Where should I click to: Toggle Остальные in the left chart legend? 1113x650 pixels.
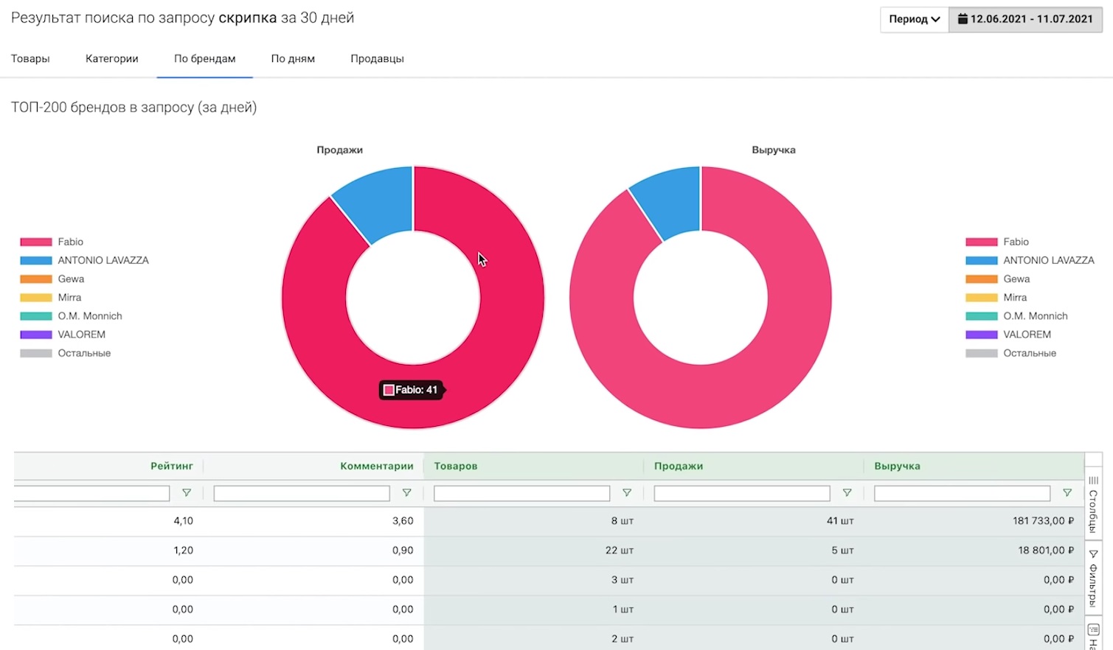click(84, 353)
